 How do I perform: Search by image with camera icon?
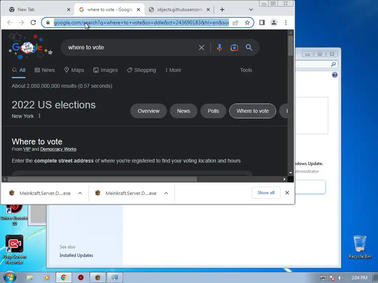(234, 48)
